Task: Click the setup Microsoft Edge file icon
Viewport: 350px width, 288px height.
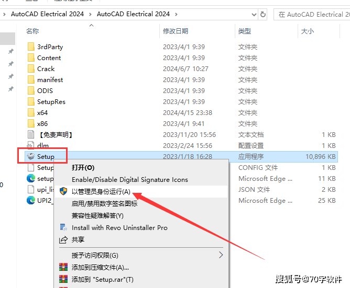Action: 31,178
